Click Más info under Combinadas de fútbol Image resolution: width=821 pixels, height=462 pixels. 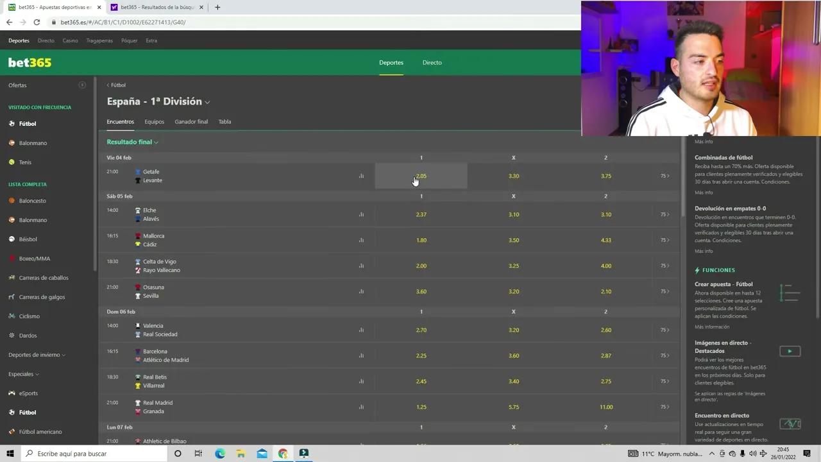(704, 193)
